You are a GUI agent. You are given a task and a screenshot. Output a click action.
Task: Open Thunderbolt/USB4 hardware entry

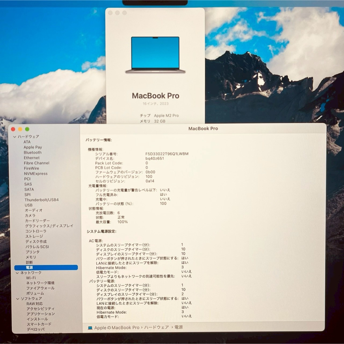coord(41,200)
